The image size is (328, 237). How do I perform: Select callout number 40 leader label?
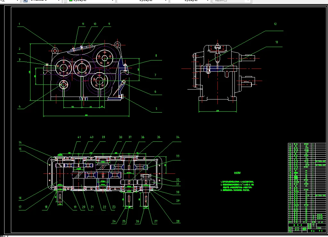92,137
